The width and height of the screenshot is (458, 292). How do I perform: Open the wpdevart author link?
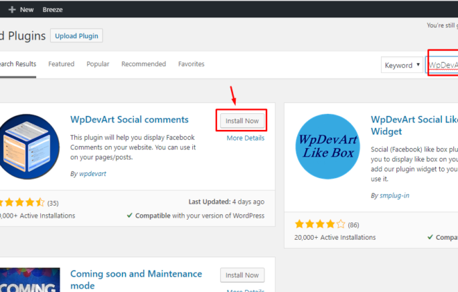[x=92, y=174]
